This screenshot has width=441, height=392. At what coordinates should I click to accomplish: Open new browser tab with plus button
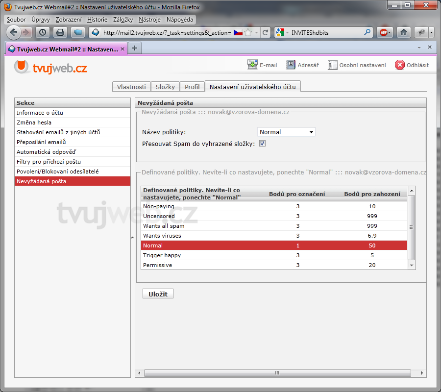(134, 48)
